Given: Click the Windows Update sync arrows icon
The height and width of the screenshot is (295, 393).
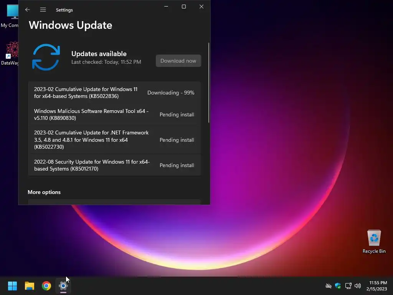Looking at the screenshot, I should pyautogui.click(x=46, y=57).
